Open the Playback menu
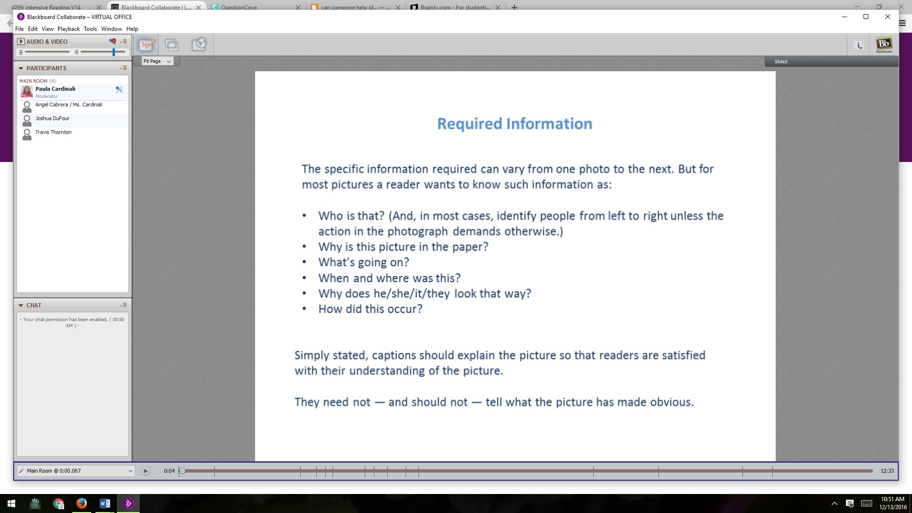 click(x=68, y=29)
